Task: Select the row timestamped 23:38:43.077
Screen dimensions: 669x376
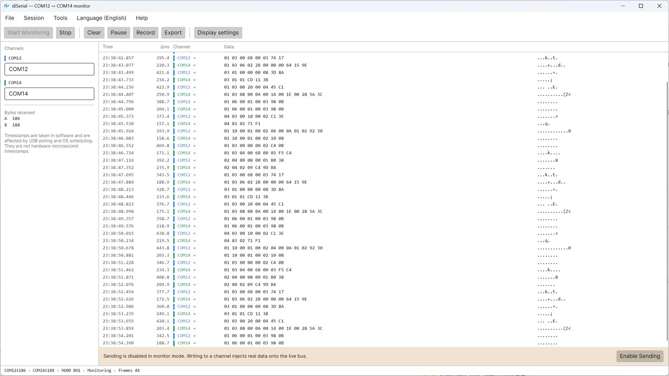Action: (383, 65)
